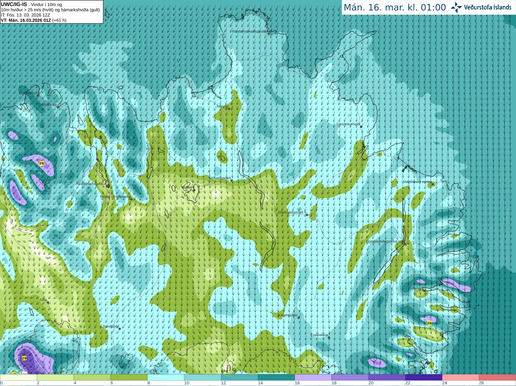Select the 20–22 m/s violet legend swatch

[387, 378]
